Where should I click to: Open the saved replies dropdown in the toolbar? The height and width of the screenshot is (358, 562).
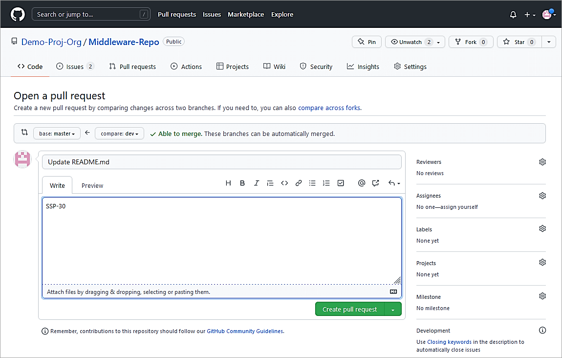[394, 183]
